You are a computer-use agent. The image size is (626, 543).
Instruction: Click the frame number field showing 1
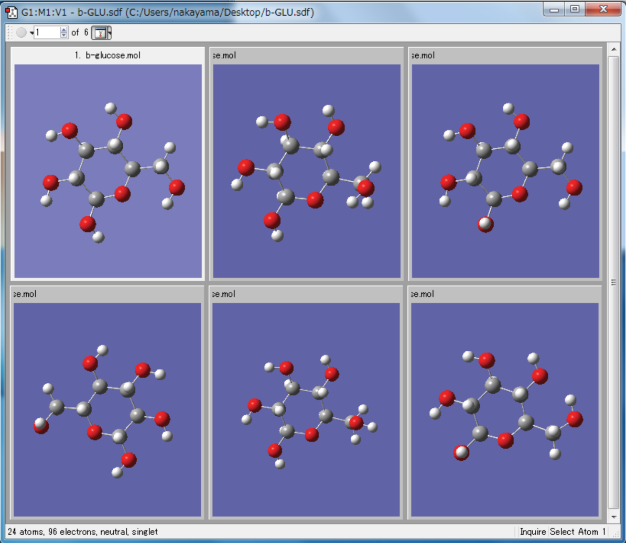click(x=47, y=32)
